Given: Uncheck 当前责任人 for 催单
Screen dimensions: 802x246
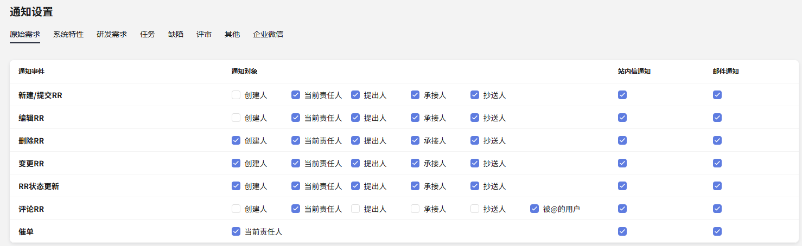Looking at the screenshot, I should tap(236, 231).
